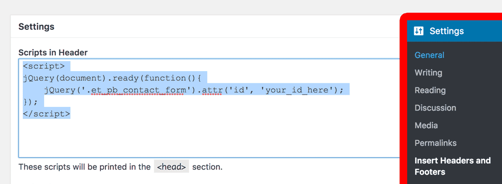Viewport: 502px width, 184px height.
Task: Click the Scripts in Header label
Action: pyautogui.click(x=53, y=53)
